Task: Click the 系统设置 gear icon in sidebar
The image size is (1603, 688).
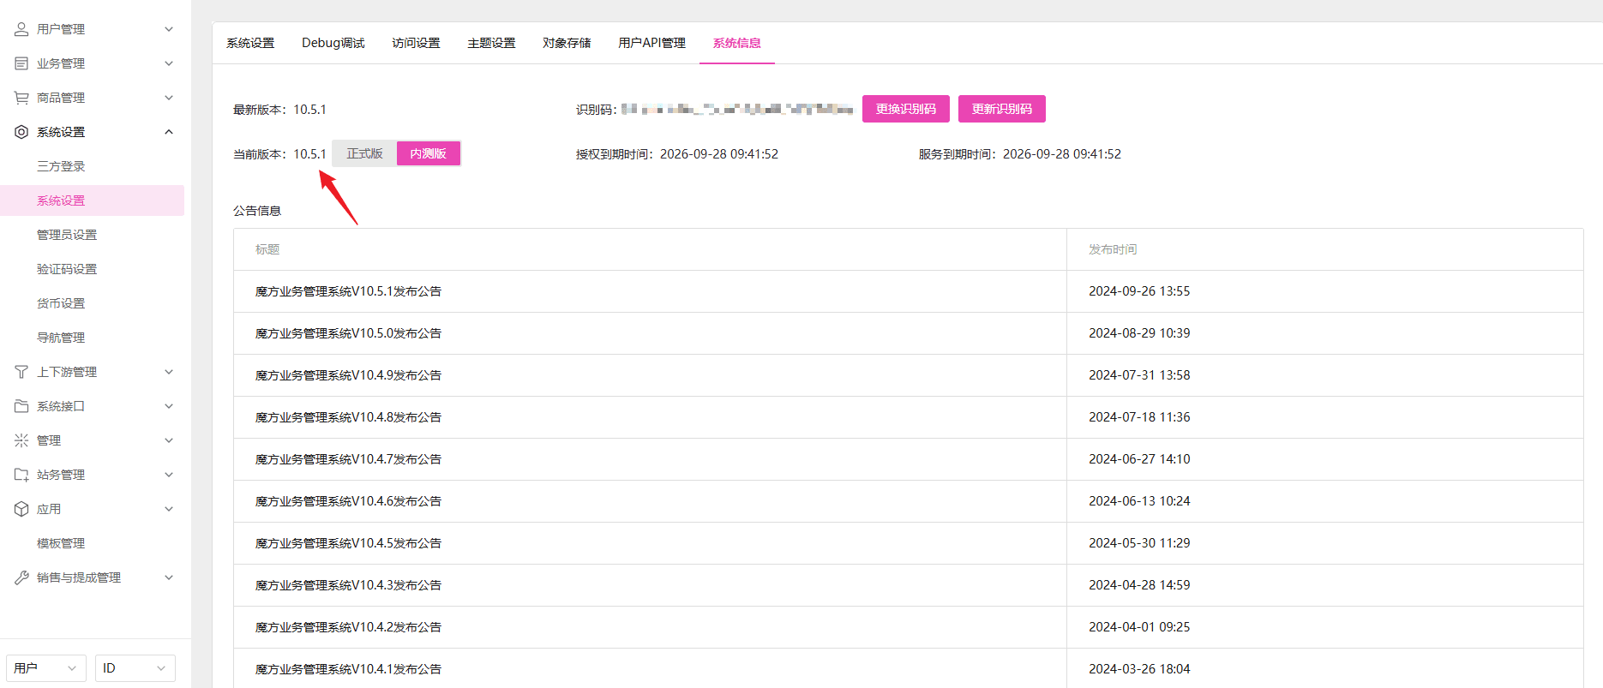Action: click(21, 132)
